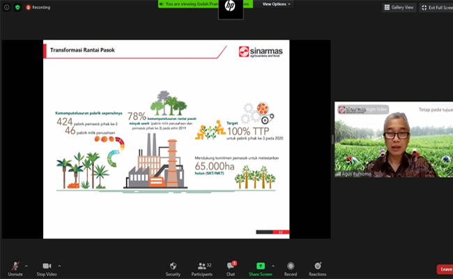Leave the meeting
Viewport: 453px width, 279px height.
[445, 269]
